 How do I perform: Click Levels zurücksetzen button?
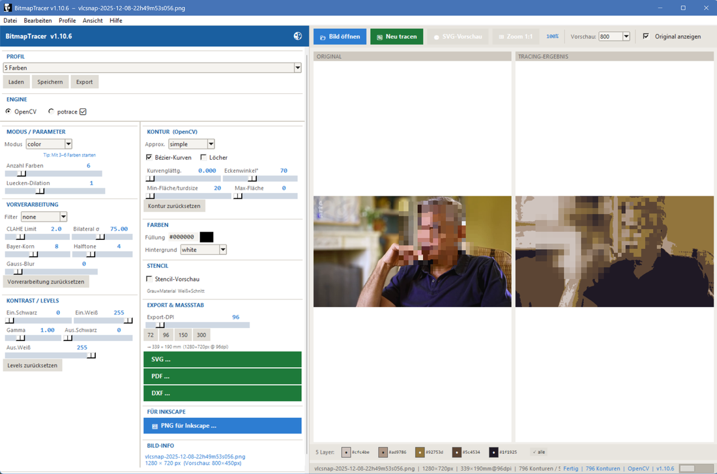(33, 366)
